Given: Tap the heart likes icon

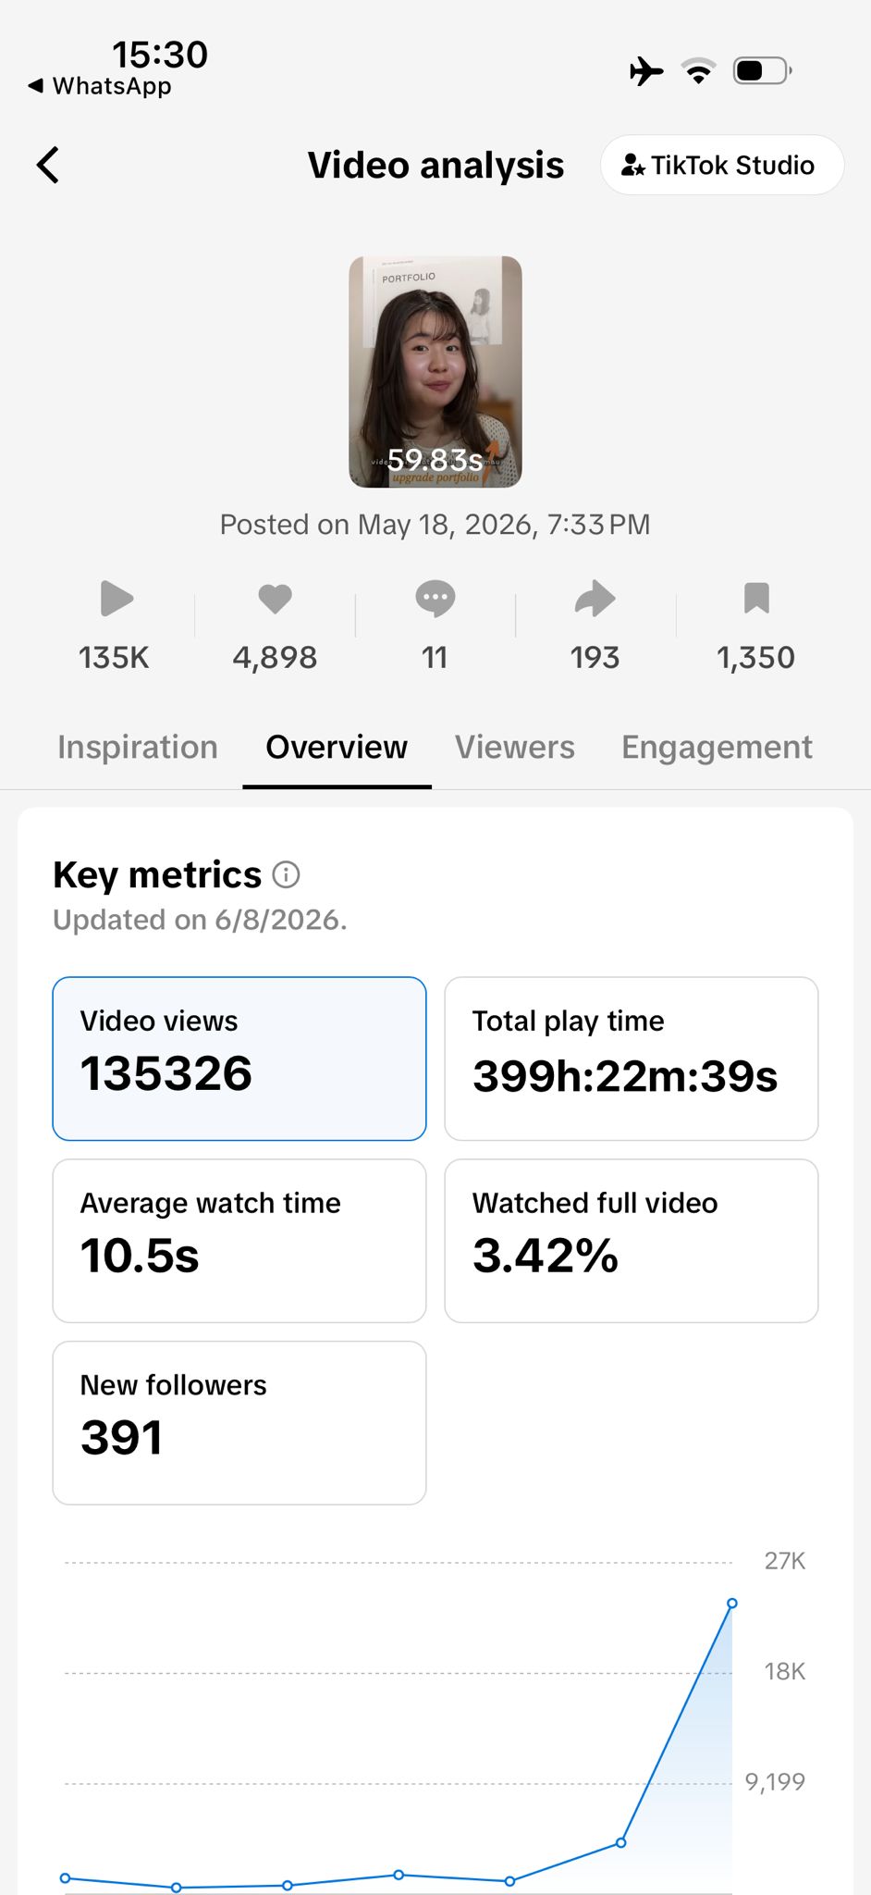Looking at the screenshot, I should 275,599.
